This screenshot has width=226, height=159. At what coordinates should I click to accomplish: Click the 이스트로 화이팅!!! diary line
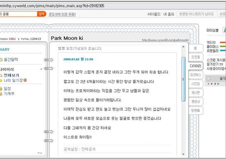(x=77, y=137)
